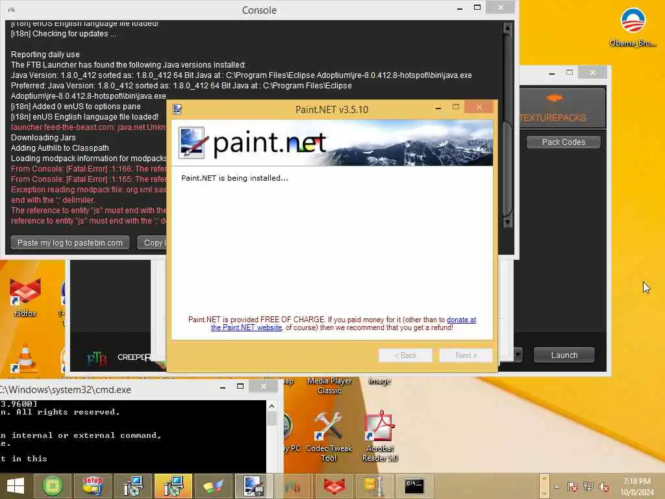Open the colorful shapes taskbar icon
Screen dimensions: 665x499
coord(213,486)
